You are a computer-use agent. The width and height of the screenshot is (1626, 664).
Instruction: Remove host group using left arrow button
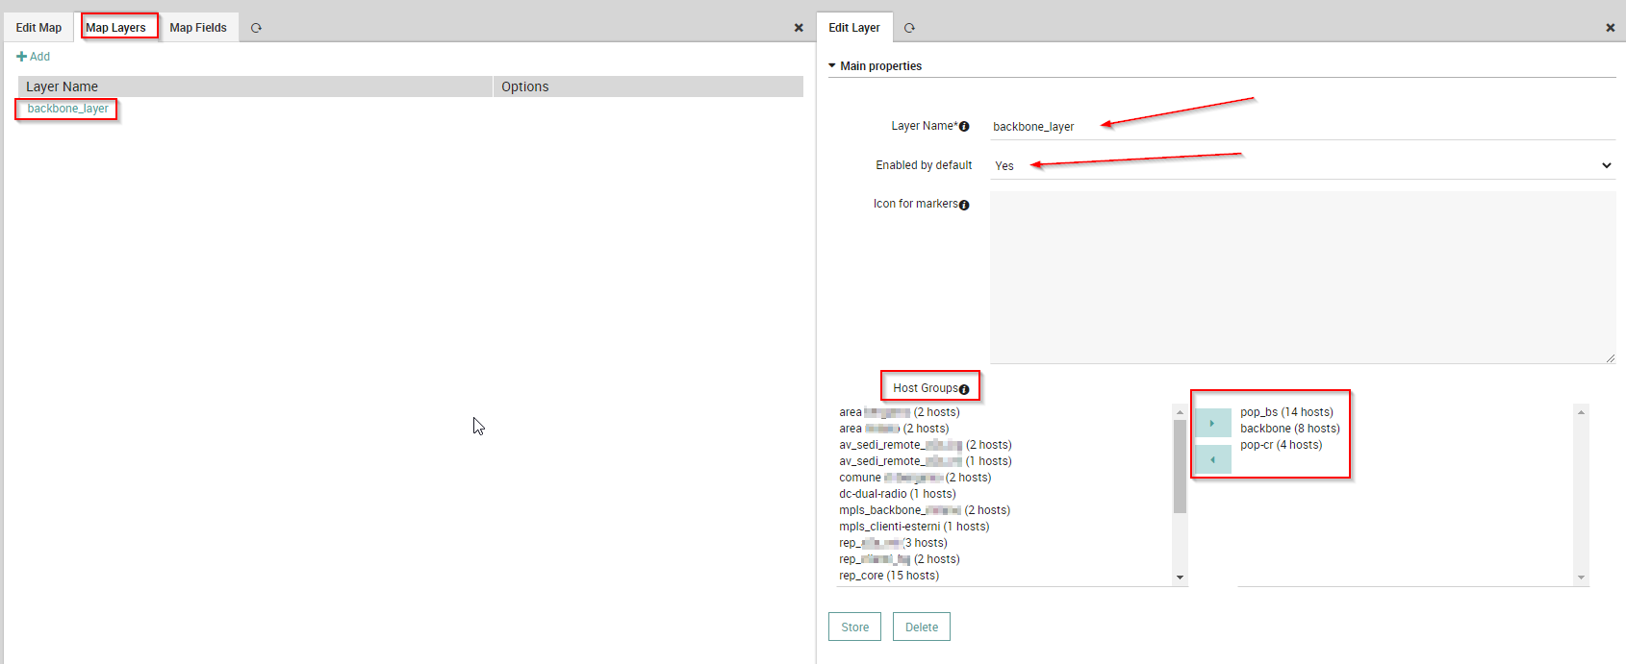coord(1212,459)
